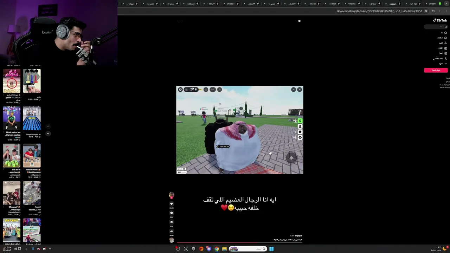Like the TikTok video with heart icon

172,204
